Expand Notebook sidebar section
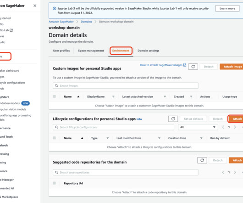This screenshot has width=243, height=203. tap(4, 146)
